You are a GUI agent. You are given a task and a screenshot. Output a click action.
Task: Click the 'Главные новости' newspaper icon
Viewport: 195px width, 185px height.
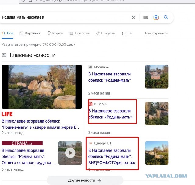(4, 55)
